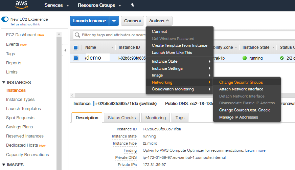Open the Resource Groups dropdown
The image size is (295, 170).
pos(99,5)
